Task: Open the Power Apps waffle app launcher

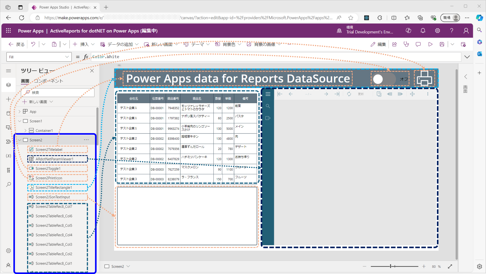Action: click(8, 31)
